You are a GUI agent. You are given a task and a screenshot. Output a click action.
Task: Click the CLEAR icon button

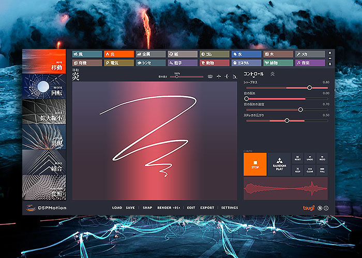point(310,170)
